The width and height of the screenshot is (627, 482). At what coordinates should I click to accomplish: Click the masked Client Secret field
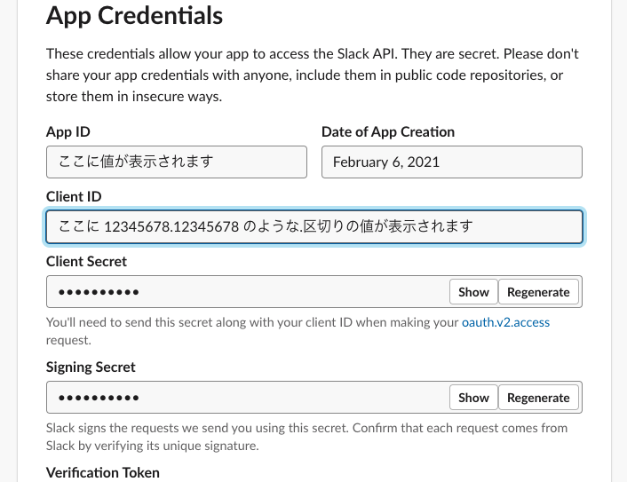247,291
